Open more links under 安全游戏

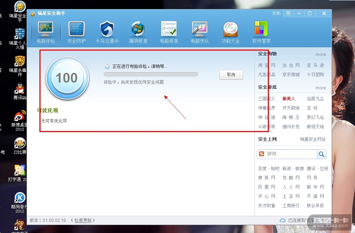(321, 88)
